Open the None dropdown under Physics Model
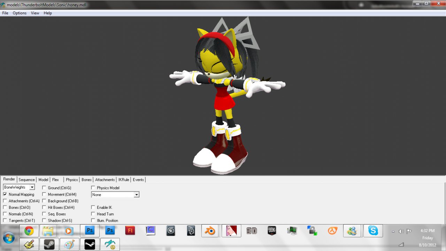 (x=115, y=195)
